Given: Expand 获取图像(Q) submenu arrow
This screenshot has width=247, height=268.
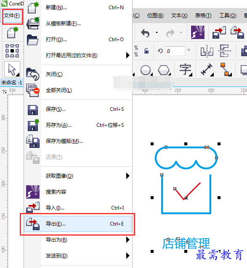Looking at the screenshot, I should (x=127, y=176).
